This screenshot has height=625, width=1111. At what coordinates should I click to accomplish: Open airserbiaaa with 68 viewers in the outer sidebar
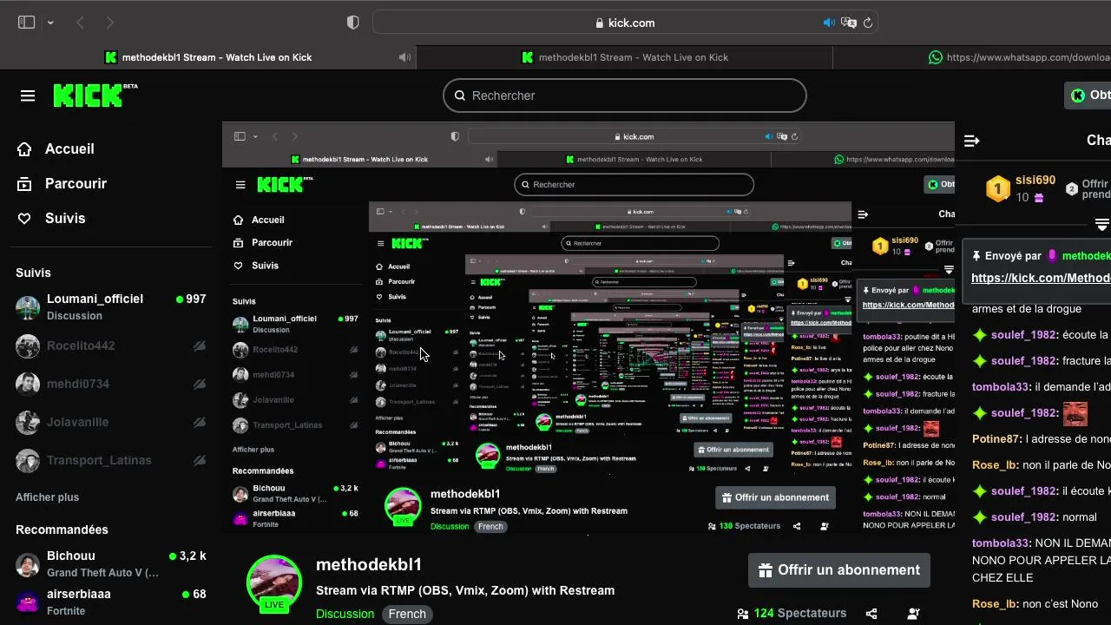(x=111, y=602)
